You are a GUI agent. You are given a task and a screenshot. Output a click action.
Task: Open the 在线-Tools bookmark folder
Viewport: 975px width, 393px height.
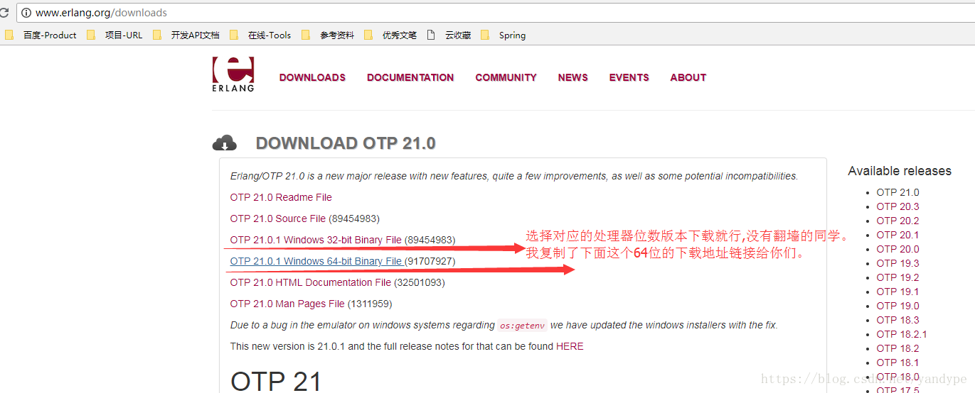[x=260, y=35]
